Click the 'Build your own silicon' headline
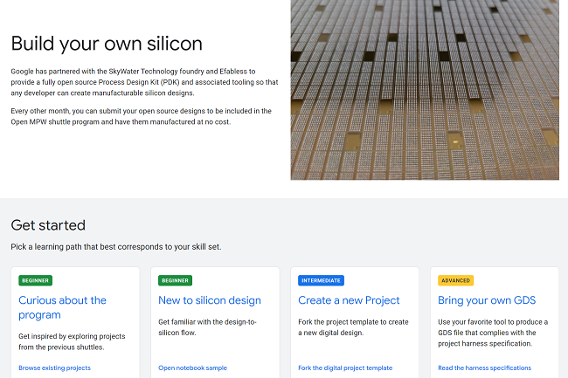The height and width of the screenshot is (378, 568). coord(107,44)
